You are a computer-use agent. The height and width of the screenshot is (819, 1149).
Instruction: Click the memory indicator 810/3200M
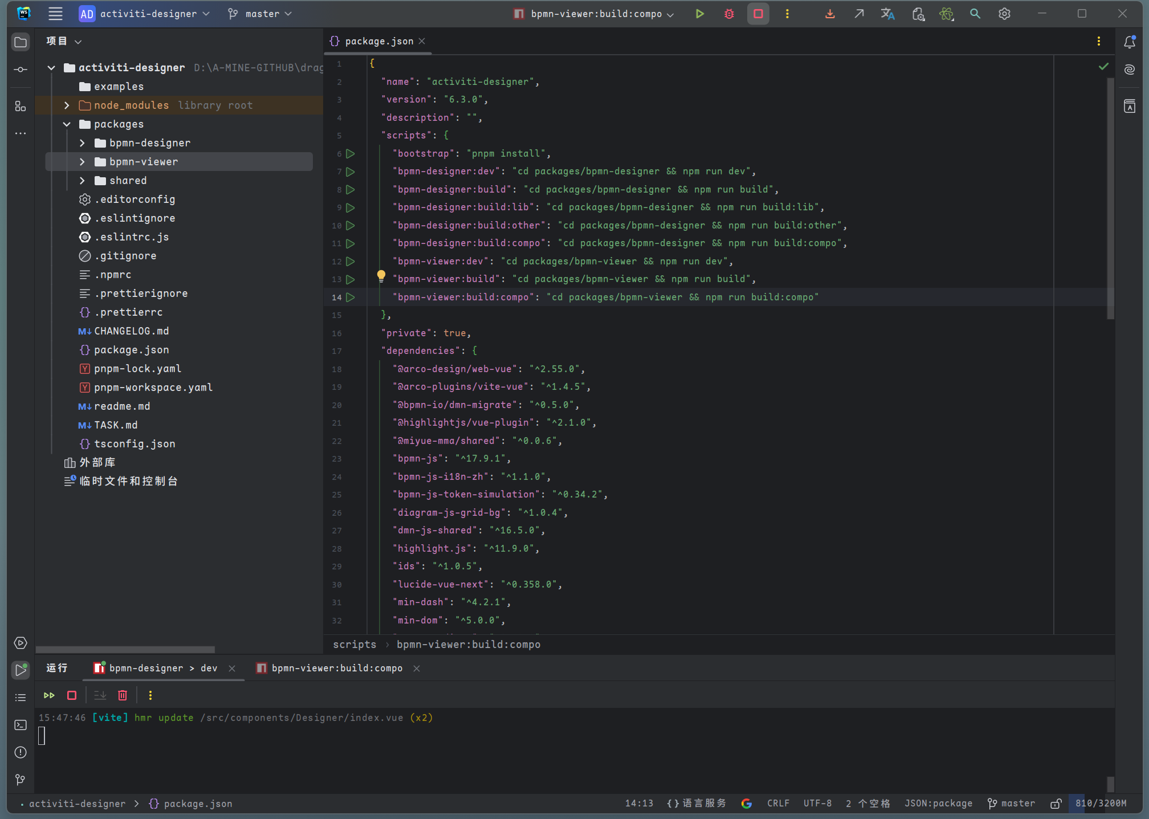click(x=1101, y=804)
